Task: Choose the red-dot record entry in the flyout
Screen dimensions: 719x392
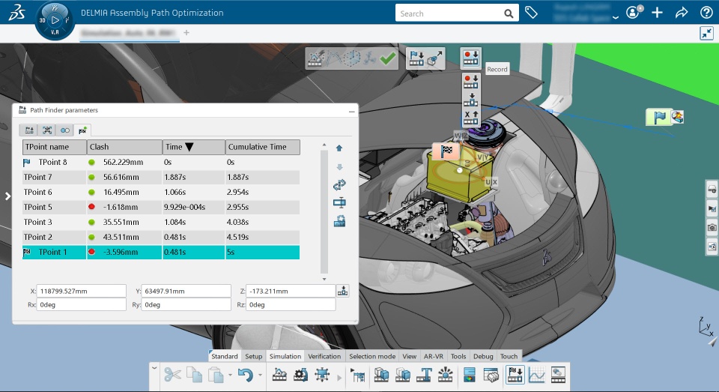Action: 470,81
